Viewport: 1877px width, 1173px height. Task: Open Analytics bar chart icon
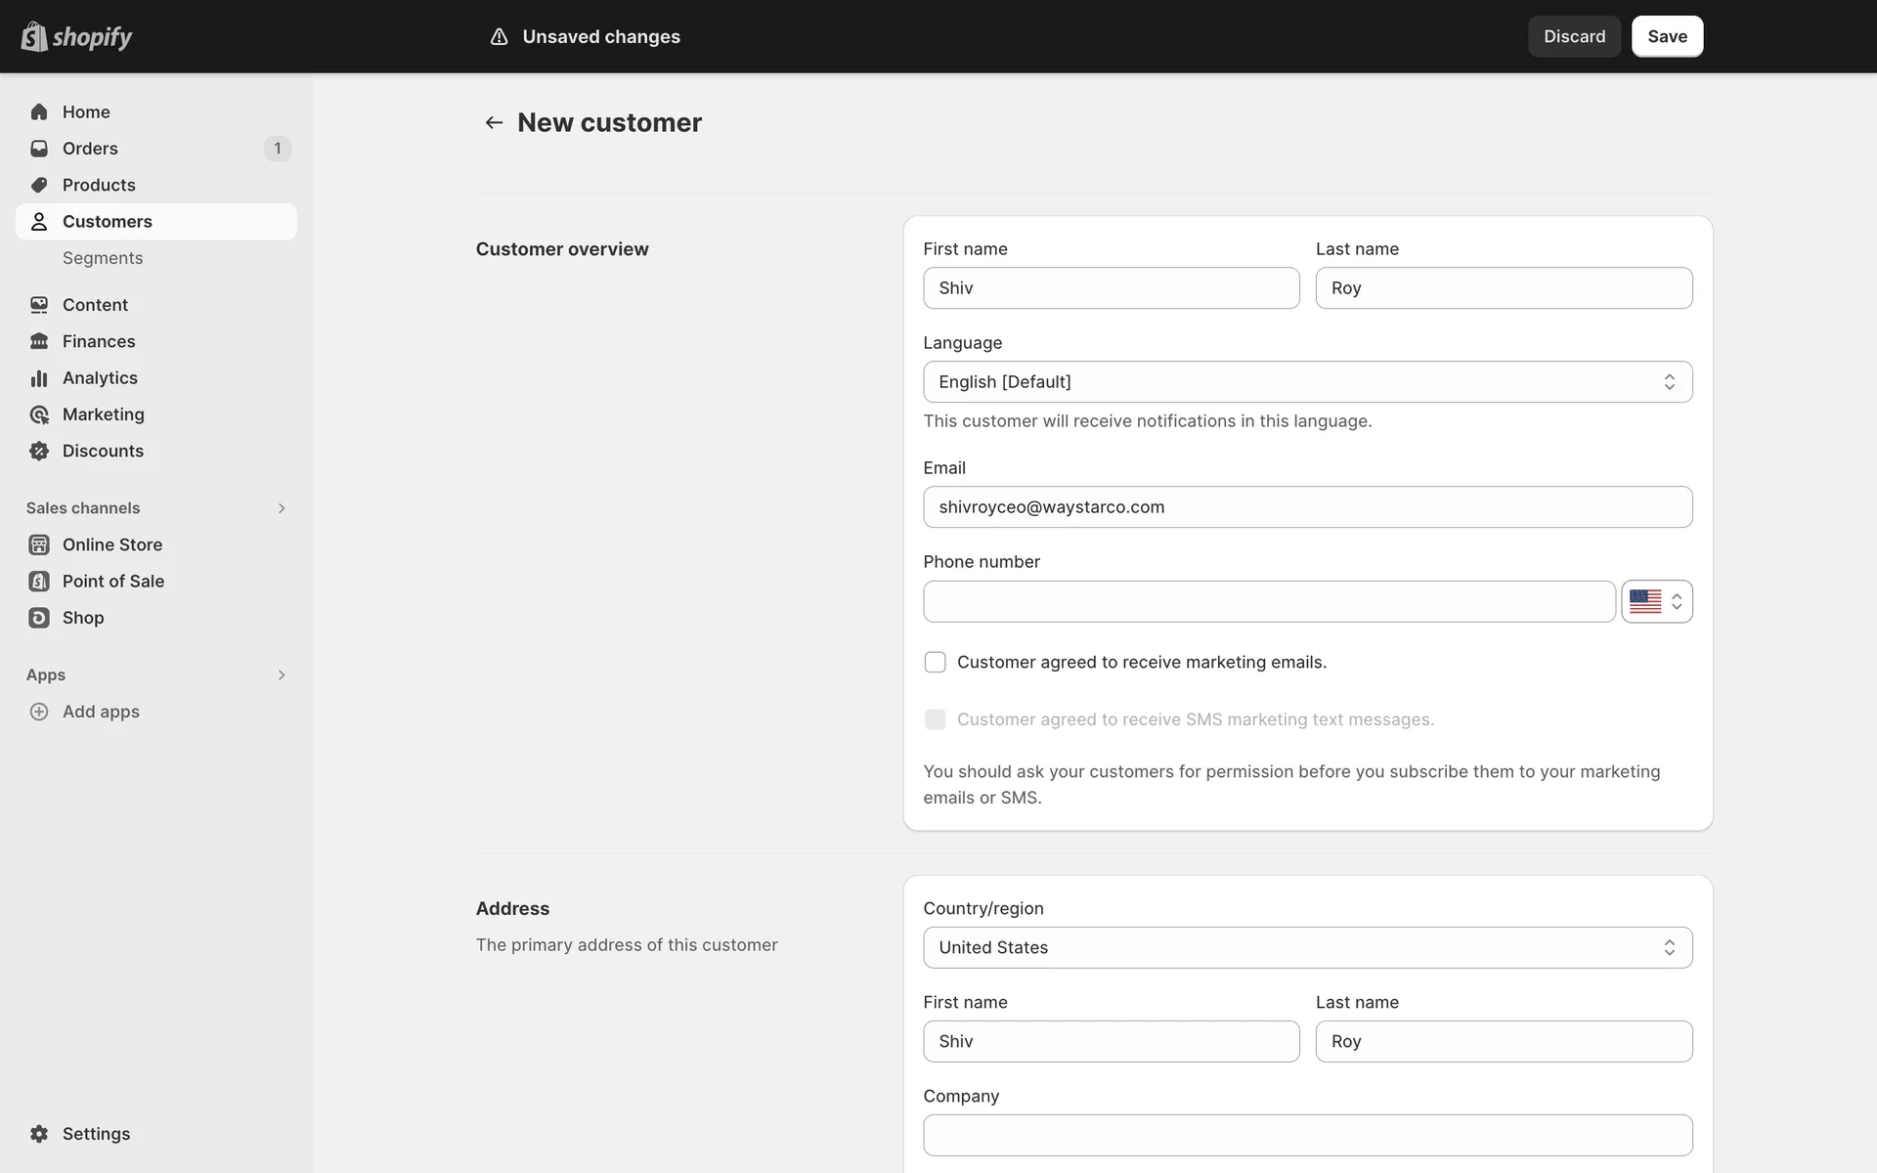[x=39, y=378]
